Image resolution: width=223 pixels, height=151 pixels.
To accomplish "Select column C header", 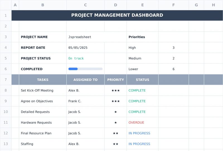I will coord(86,5).
